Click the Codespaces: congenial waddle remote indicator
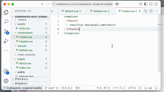164x92 pixels. 23,88
